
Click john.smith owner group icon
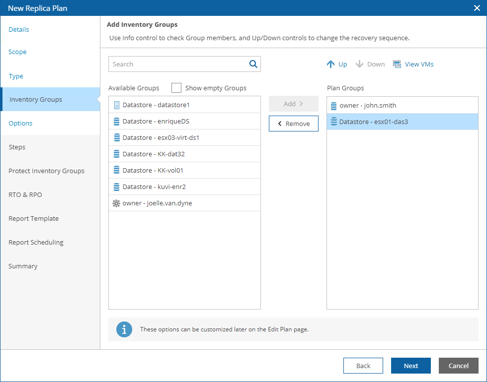coord(334,105)
